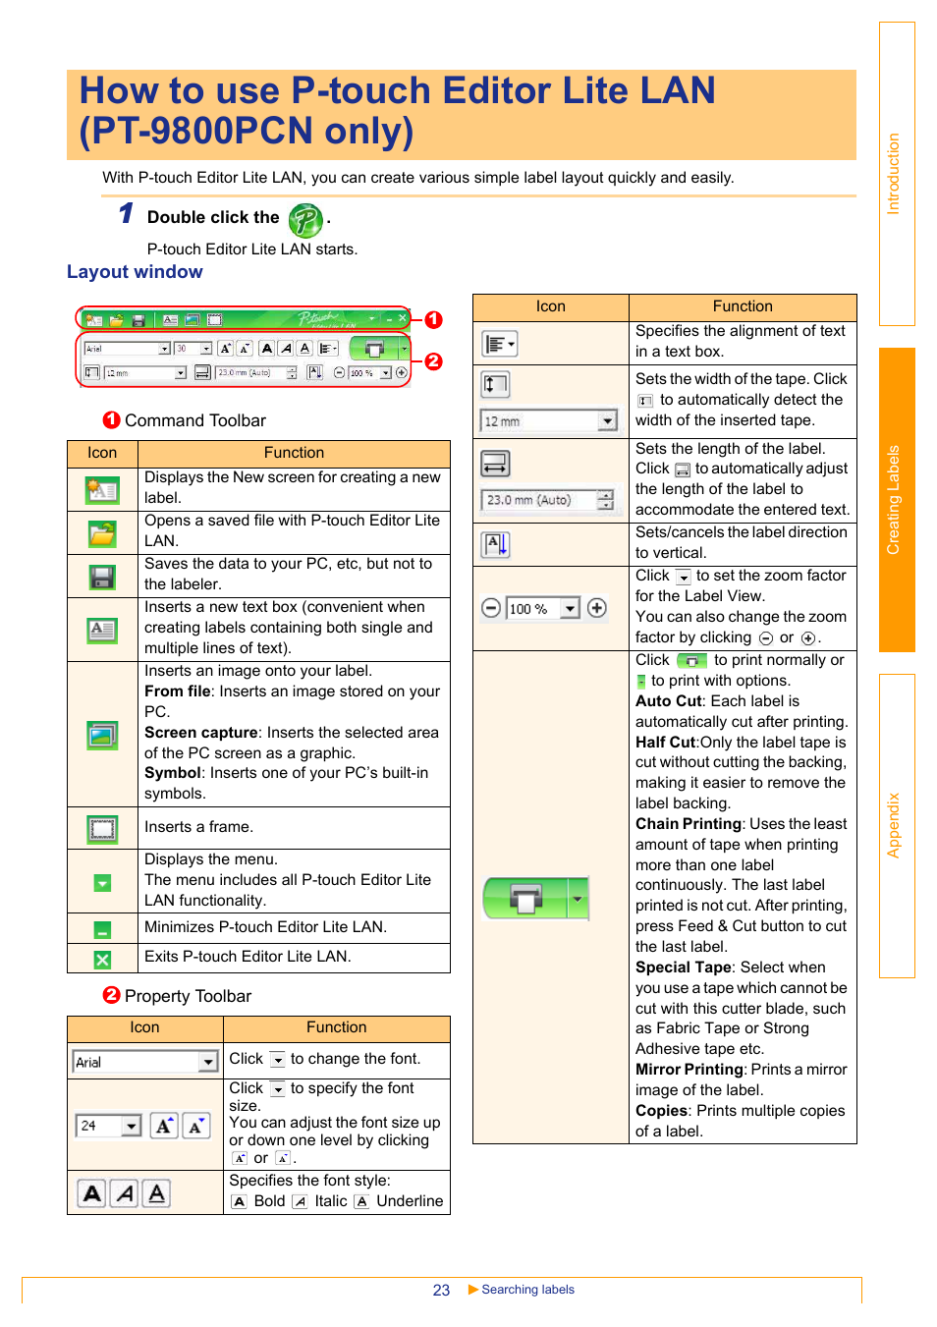The height and width of the screenshot is (1327, 937).
Task: Click the green menu arrow icon in the table
Action: 102,883
